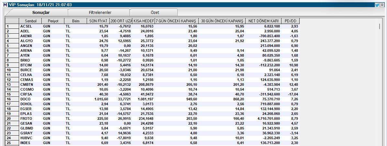
Task: Select the HUBVC symbol cell
Action: tap(26, 138)
